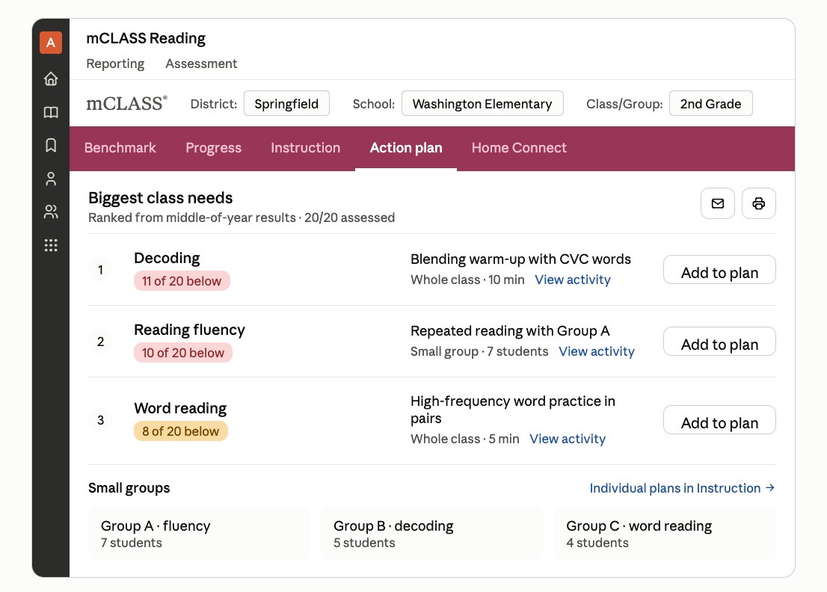Switch to the Instruction tab
This screenshot has width=827, height=592.
pyautogui.click(x=305, y=148)
